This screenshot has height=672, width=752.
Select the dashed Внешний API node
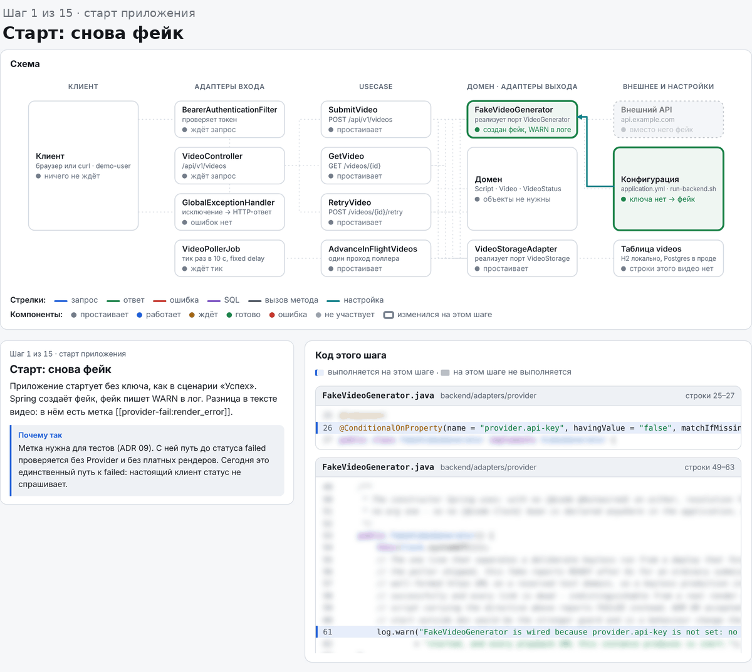(x=669, y=119)
